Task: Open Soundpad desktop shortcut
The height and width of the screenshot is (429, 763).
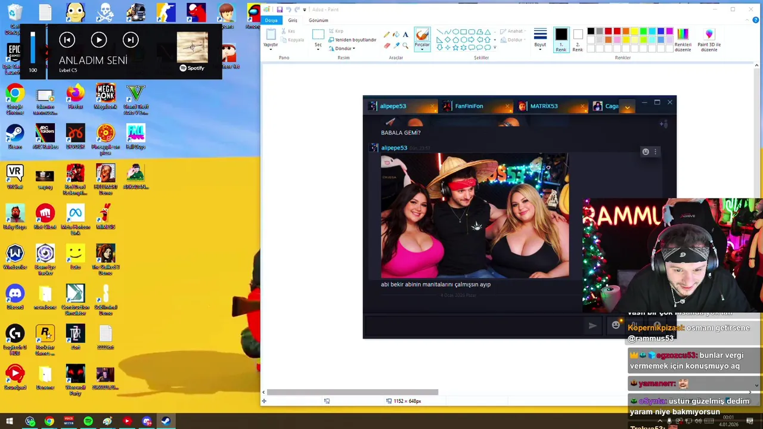Action: pyautogui.click(x=15, y=377)
